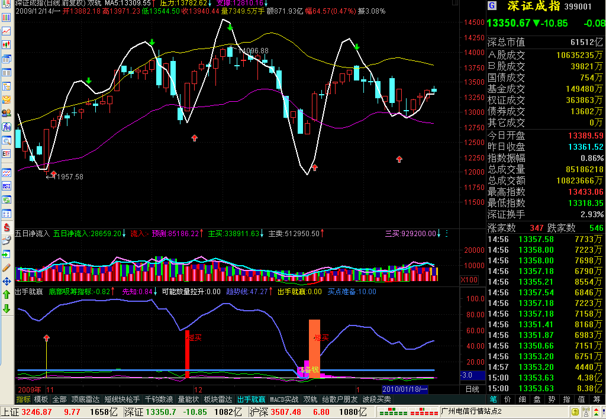Click the blue G icon beside 深证成指
The height and width of the screenshot is (419, 606).
[492, 6]
